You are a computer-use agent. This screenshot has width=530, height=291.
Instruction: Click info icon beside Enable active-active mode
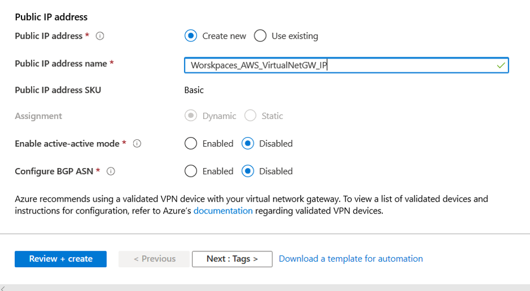[x=137, y=144]
